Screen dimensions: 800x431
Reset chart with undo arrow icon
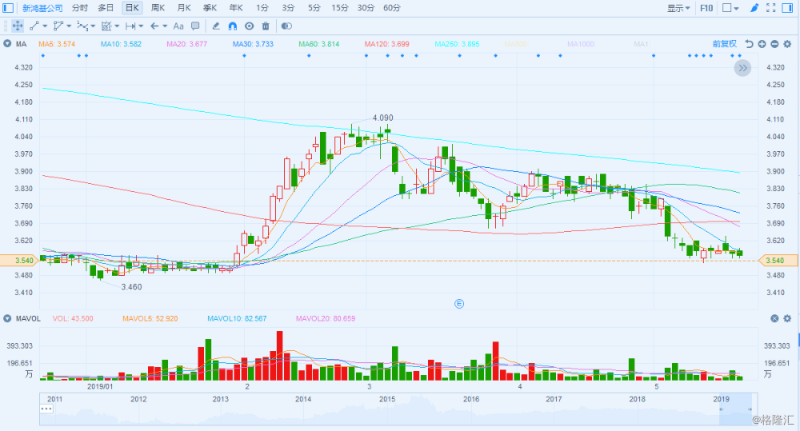(749, 44)
